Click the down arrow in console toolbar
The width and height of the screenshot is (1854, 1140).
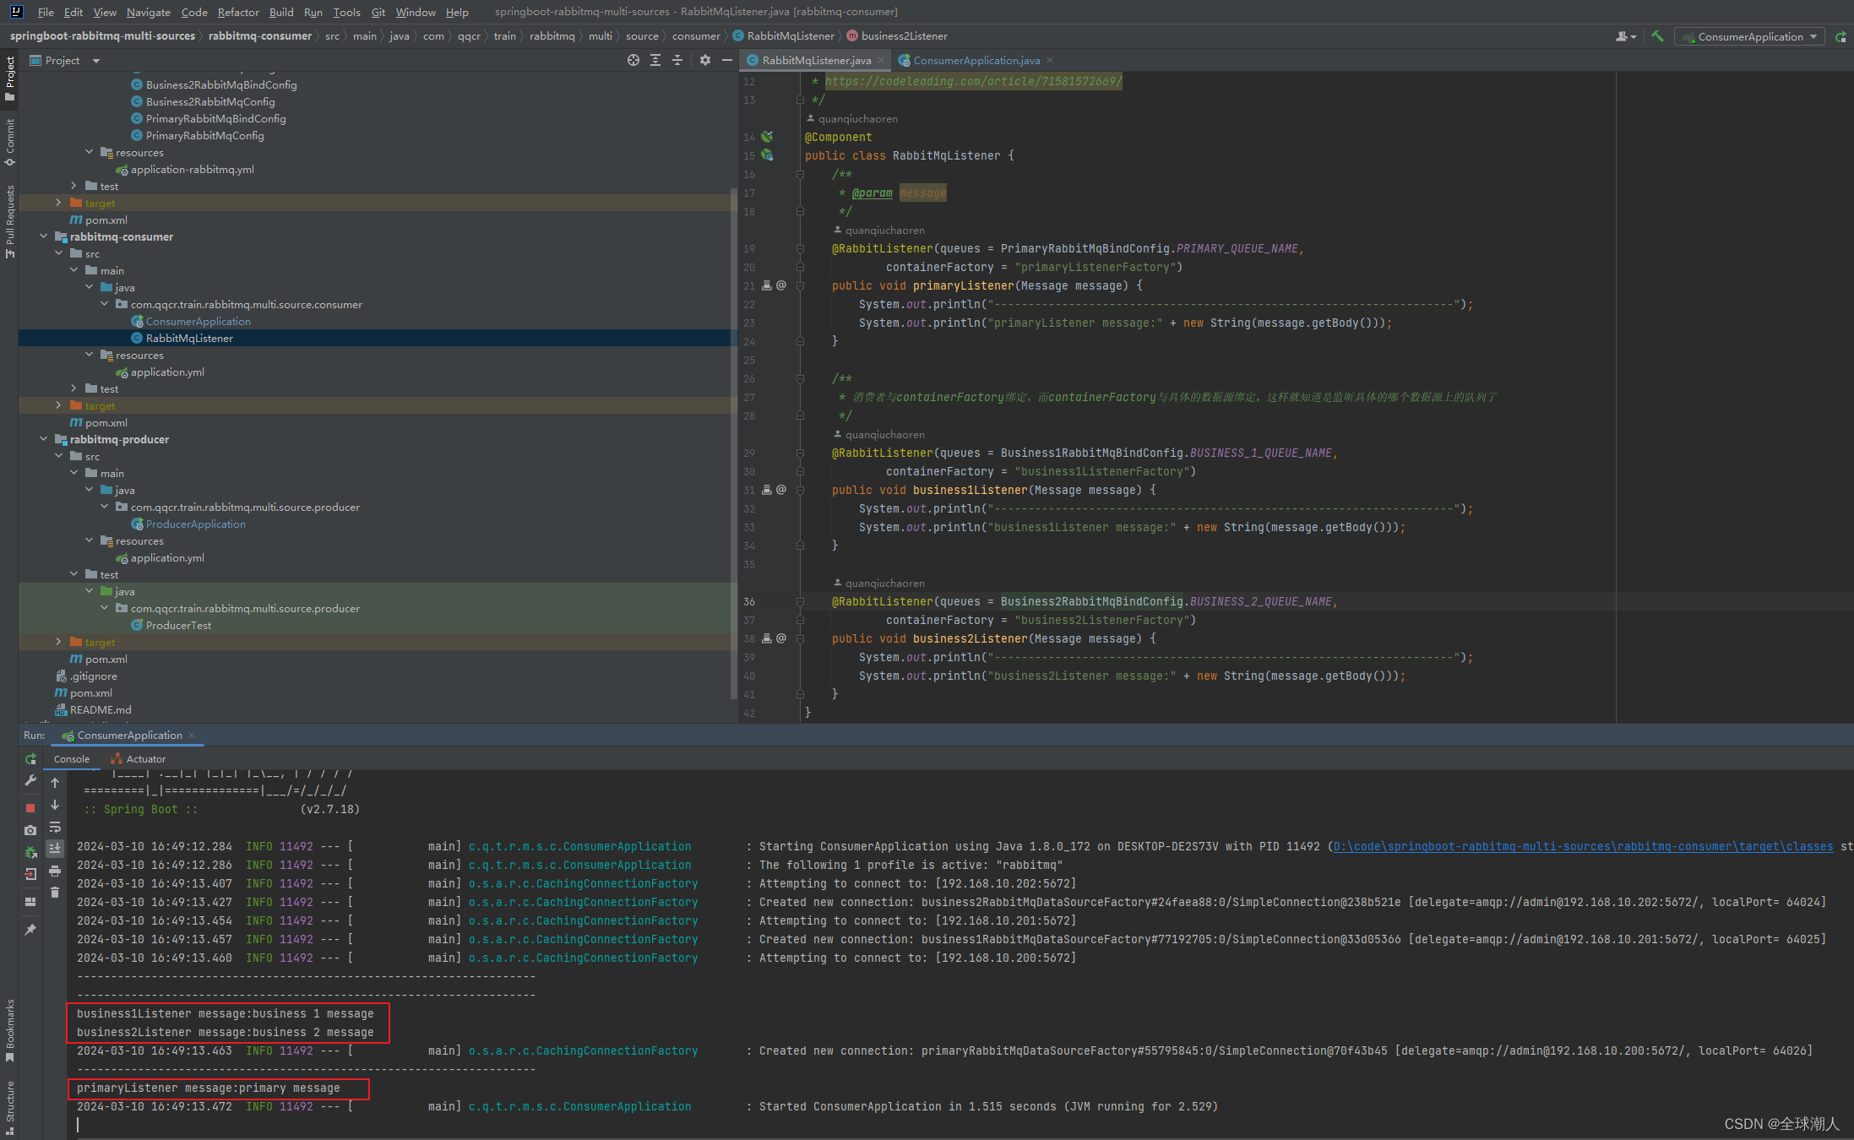[x=55, y=805]
